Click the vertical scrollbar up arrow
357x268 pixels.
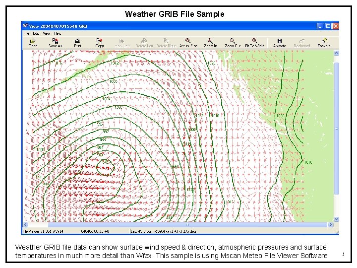[x=336, y=53]
